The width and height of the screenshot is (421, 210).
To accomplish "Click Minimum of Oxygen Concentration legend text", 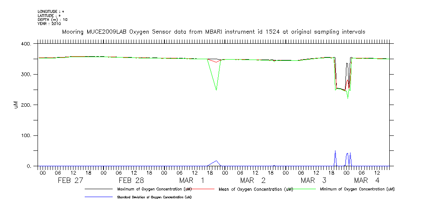I will coord(357,189).
